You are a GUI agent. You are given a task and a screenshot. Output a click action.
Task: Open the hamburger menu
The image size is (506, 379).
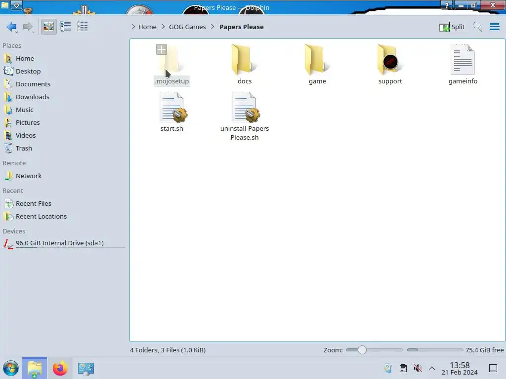tap(494, 27)
